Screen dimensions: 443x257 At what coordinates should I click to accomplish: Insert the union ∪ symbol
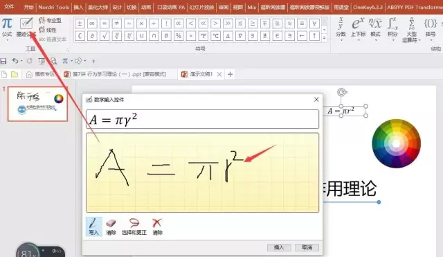(x=141, y=36)
